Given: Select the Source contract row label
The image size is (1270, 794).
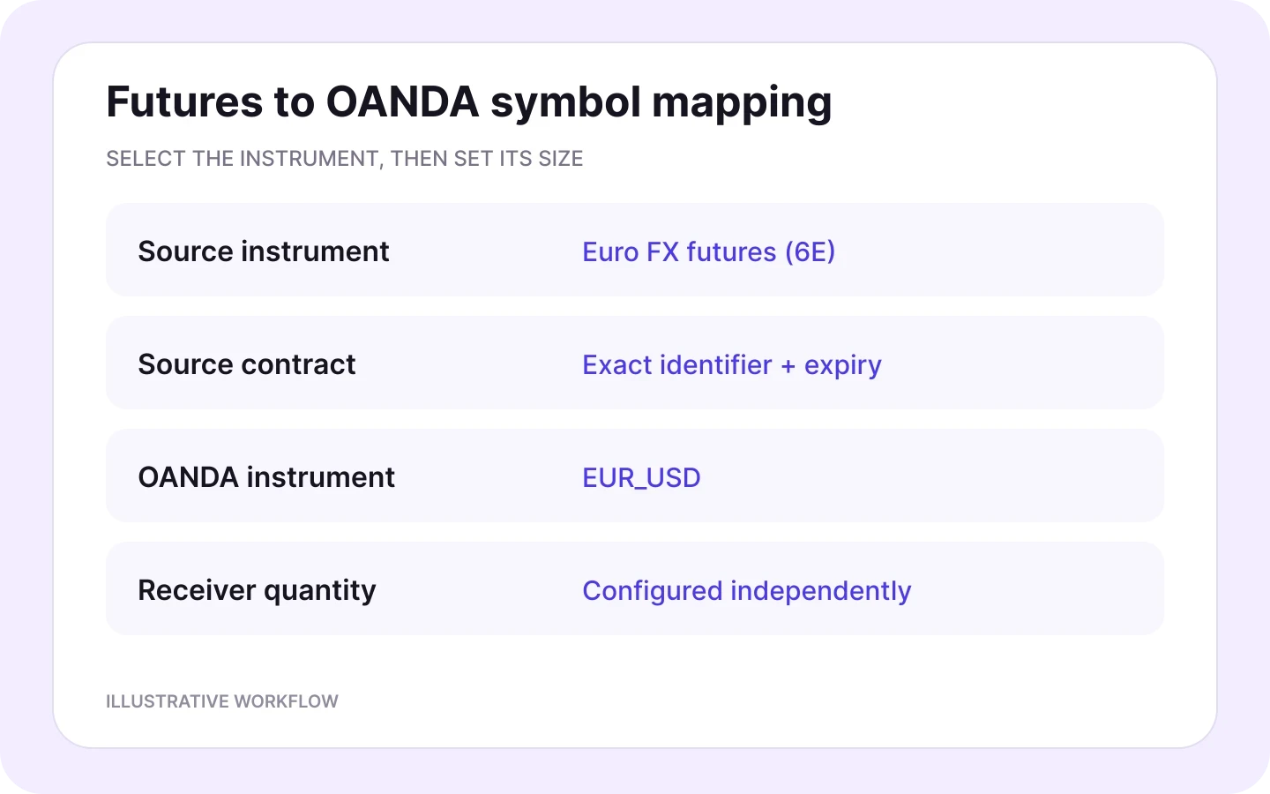Looking at the screenshot, I should point(247,364).
